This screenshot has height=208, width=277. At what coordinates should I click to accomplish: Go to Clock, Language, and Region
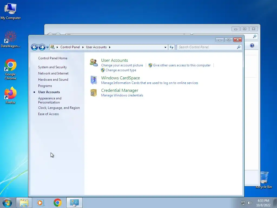(x=59, y=108)
